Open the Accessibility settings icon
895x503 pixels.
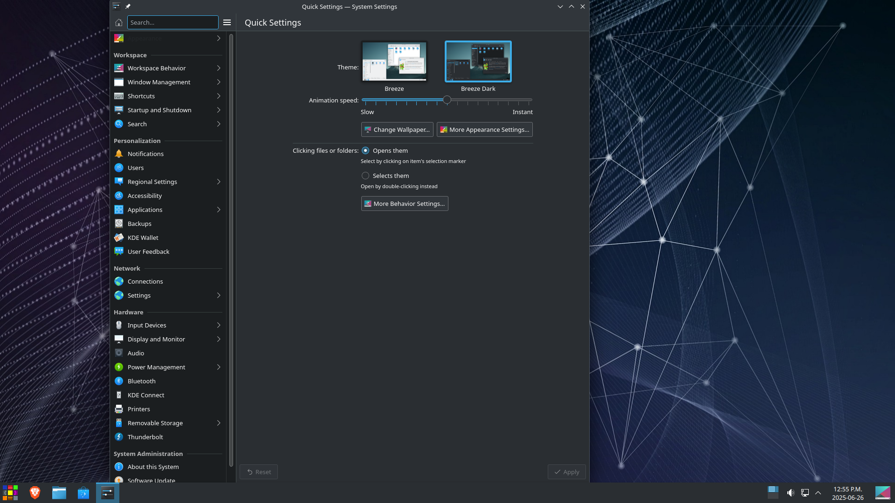119,196
